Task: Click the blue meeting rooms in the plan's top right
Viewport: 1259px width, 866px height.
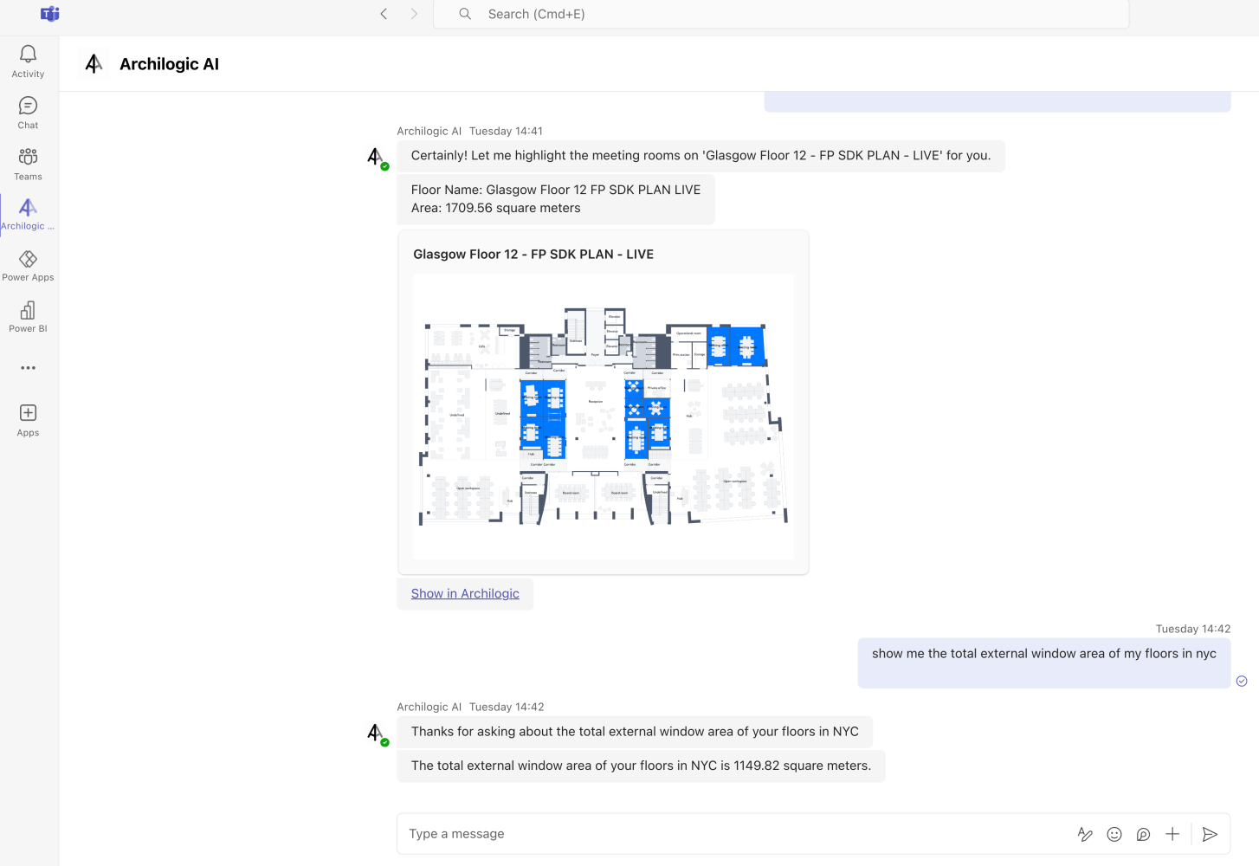Action: [736, 346]
